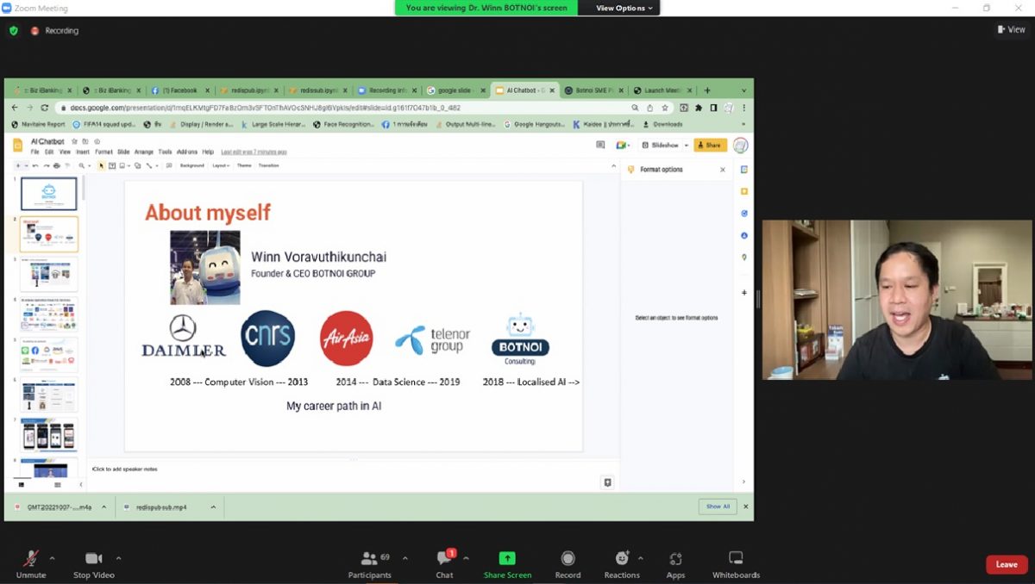Stop Video in Zoom toolbar
The width and height of the screenshot is (1035, 584).
click(x=94, y=564)
